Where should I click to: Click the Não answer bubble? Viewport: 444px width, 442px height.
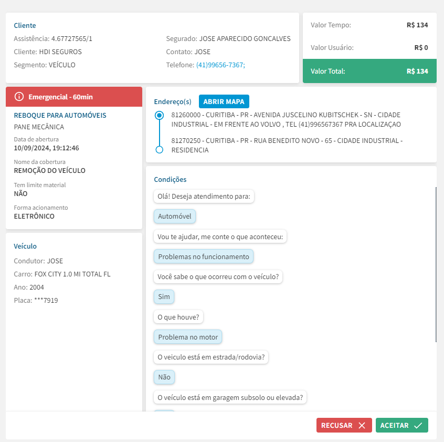tap(164, 377)
